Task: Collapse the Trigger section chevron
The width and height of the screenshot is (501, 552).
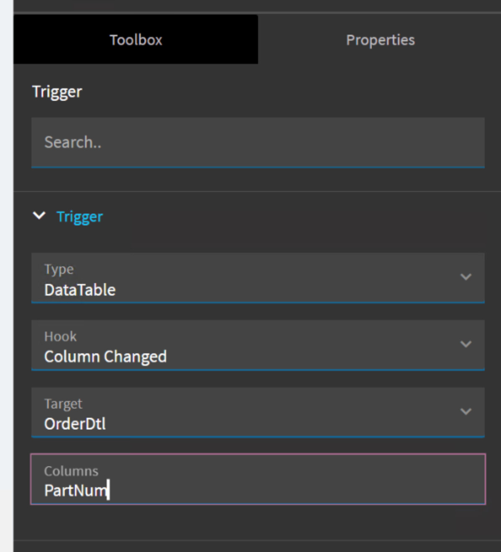Action: 39,216
